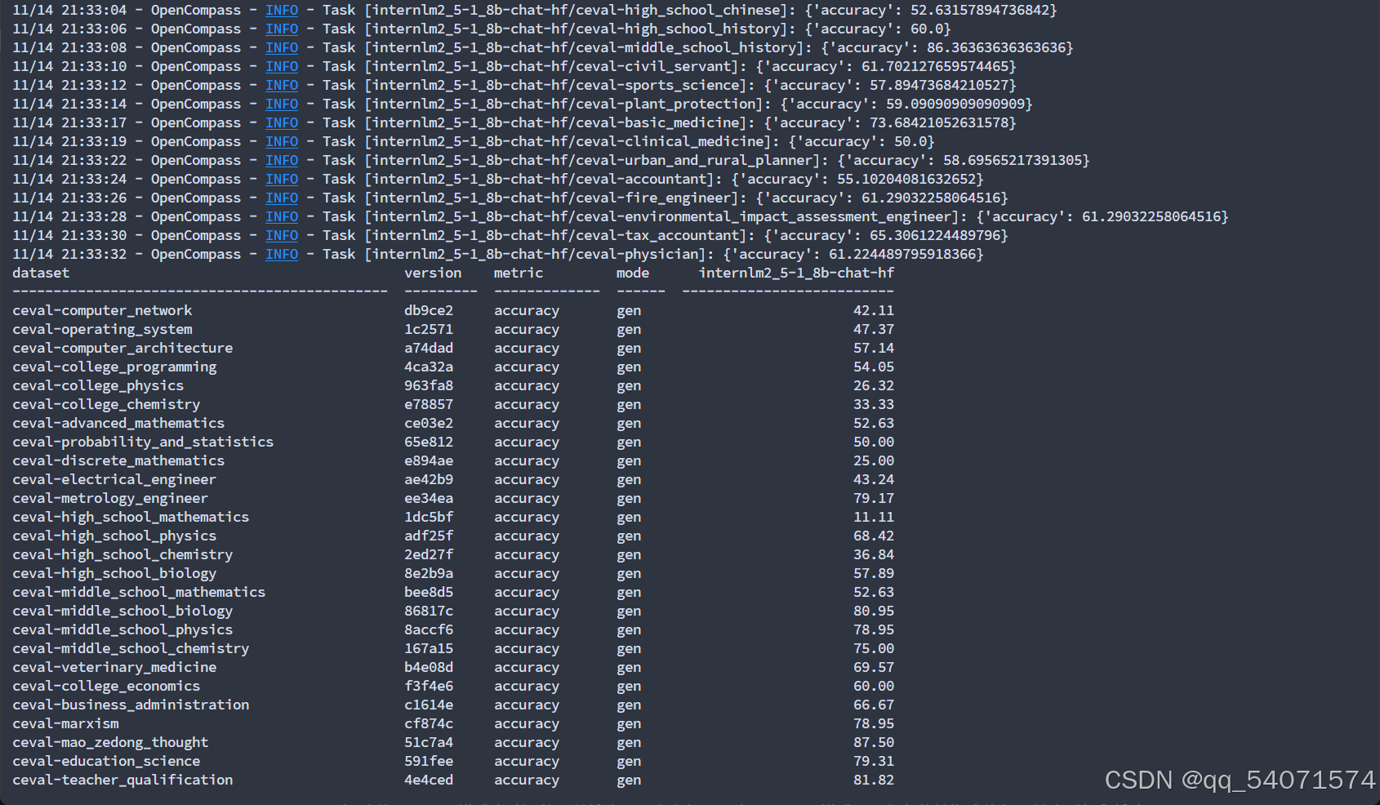The height and width of the screenshot is (805, 1380).
Task: Select the ceval-marxism dataset name
Action: click(x=65, y=723)
